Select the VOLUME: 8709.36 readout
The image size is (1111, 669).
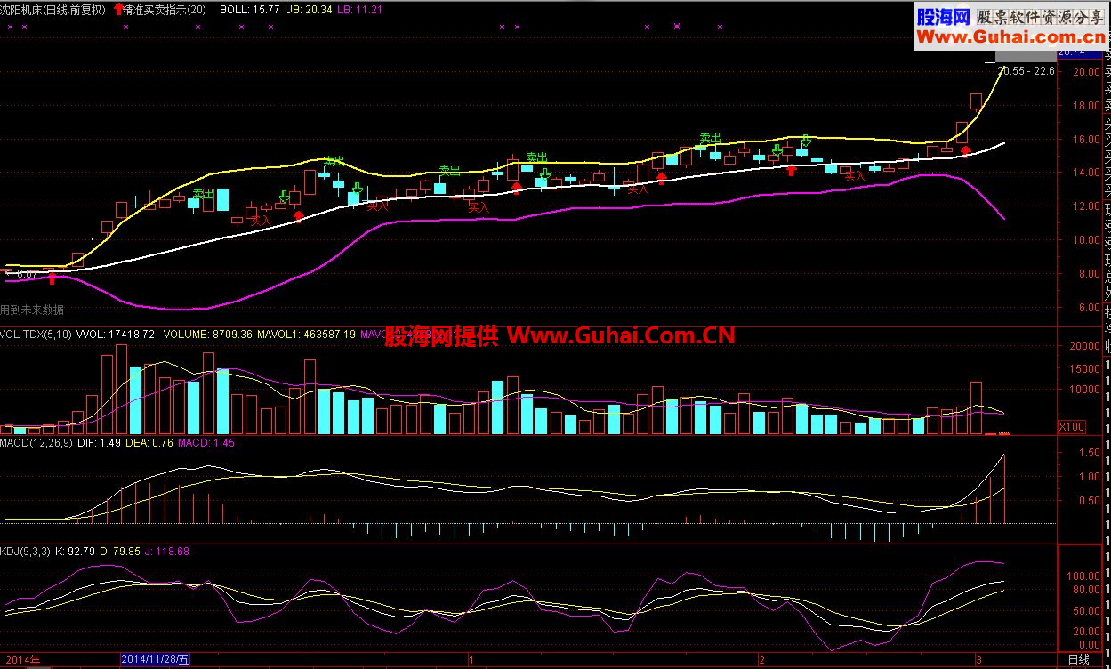(206, 334)
